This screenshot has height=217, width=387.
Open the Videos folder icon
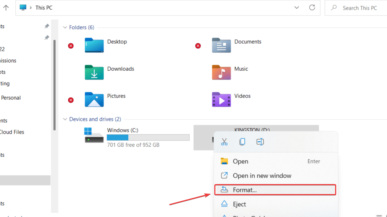(221, 99)
